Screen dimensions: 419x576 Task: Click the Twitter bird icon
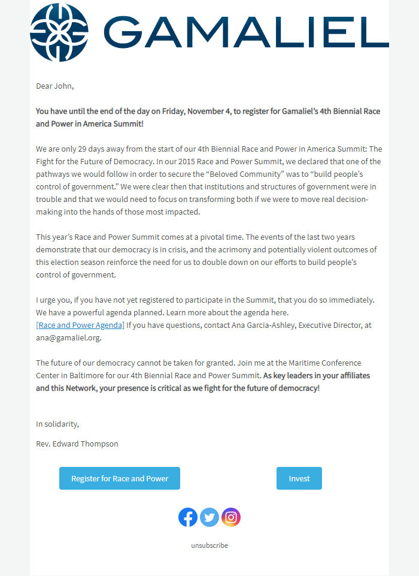(209, 517)
